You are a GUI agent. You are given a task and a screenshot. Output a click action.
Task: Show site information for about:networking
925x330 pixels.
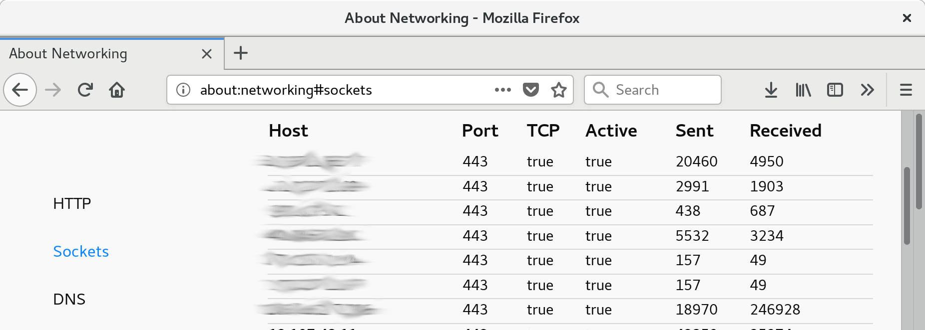coord(183,90)
